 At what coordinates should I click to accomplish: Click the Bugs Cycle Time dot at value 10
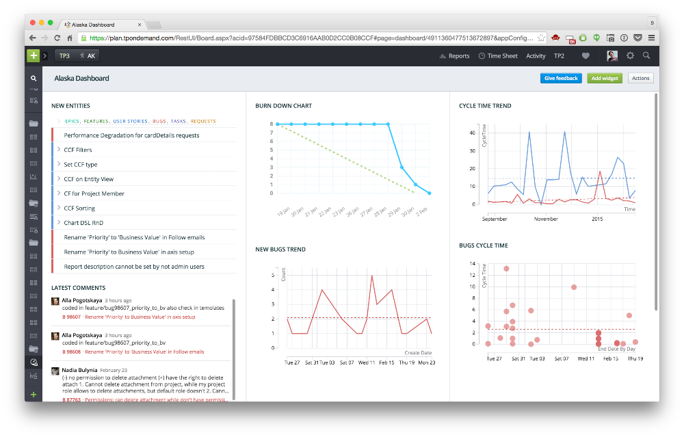[x=574, y=287]
